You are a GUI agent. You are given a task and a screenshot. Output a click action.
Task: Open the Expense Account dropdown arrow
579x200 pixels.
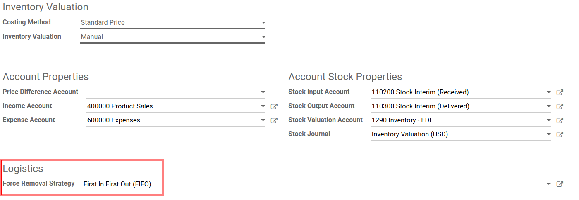pyautogui.click(x=263, y=120)
